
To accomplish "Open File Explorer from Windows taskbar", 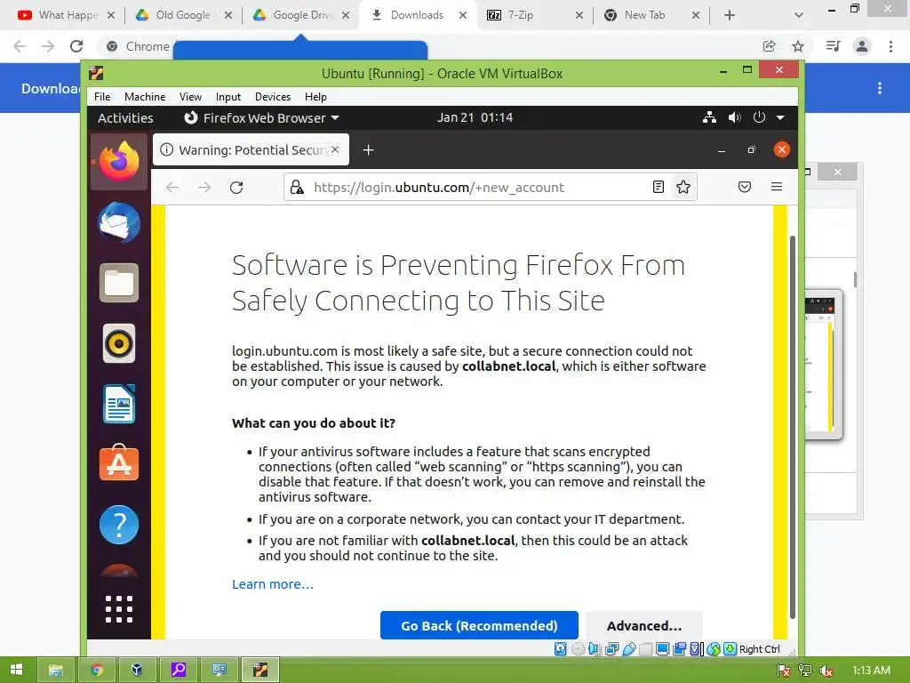I will [56, 670].
